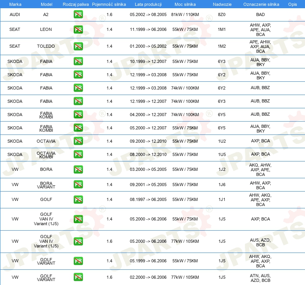
Task: Click the Model column header
Action: 46,4
